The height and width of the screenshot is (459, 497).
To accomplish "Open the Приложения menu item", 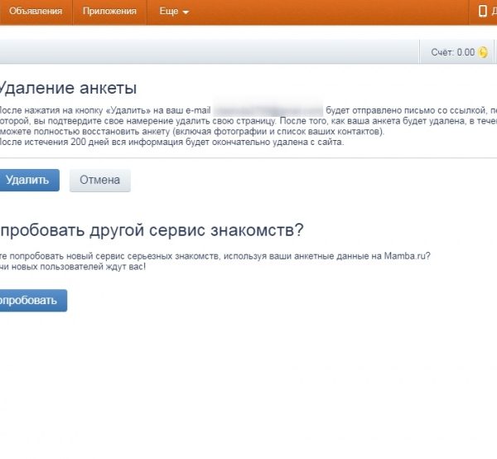I will (109, 11).
